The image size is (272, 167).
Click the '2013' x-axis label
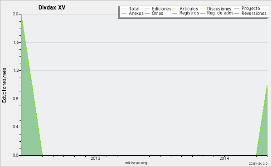pyautogui.click(x=96, y=158)
